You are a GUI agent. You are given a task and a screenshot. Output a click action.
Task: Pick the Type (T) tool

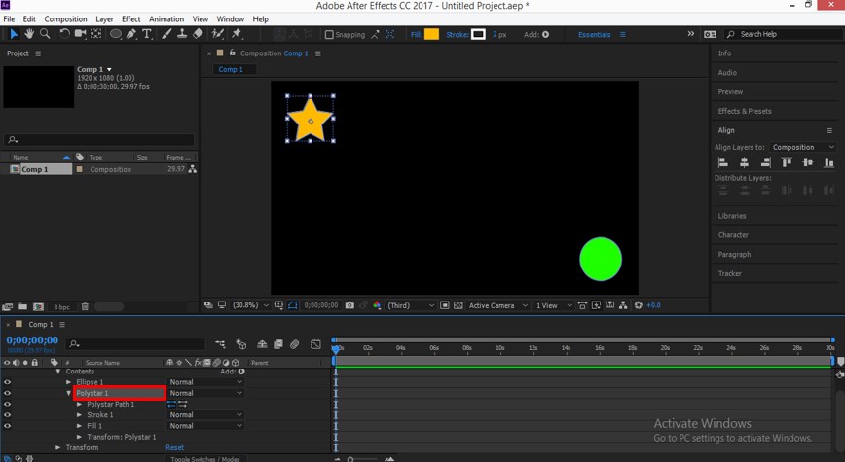(x=147, y=34)
